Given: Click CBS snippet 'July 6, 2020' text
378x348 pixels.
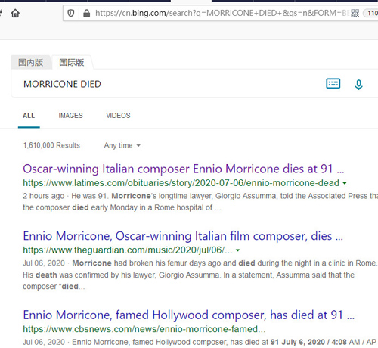Looking at the screenshot, I should click(x=303, y=342).
